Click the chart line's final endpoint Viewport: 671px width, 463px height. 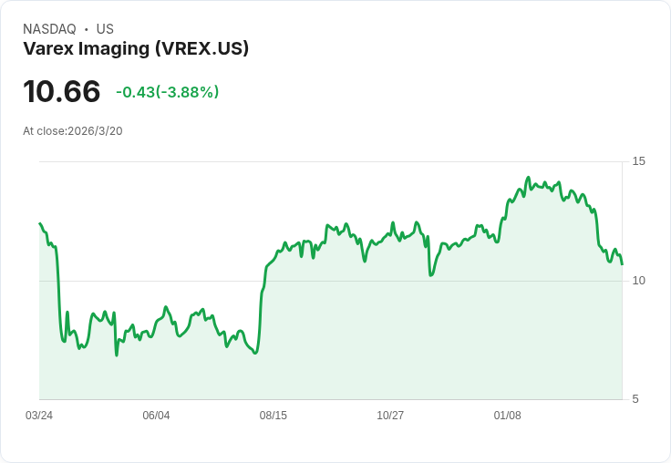point(622,264)
